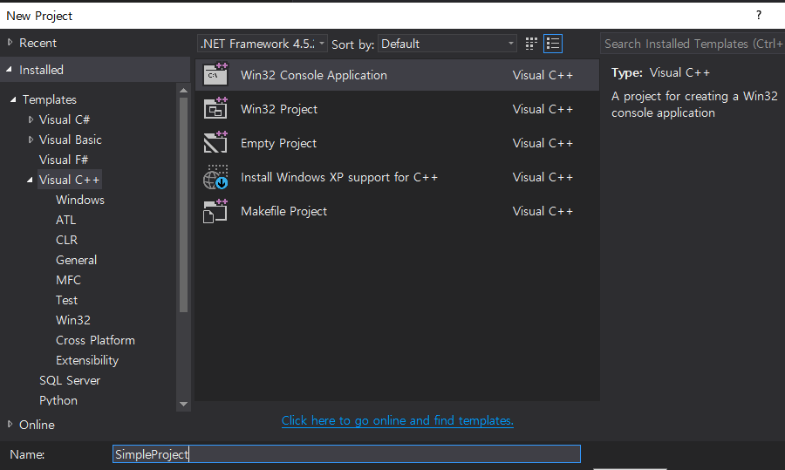This screenshot has width=785, height=470.
Task: Select the ATL category
Action: [x=65, y=220]
